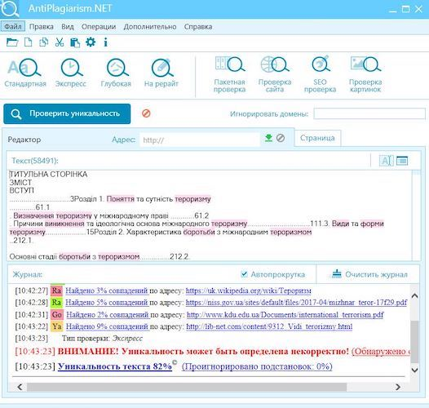Select Глубокая check mode
The image size is (429, 408).
pyautogui.click(x=116, y=73)
